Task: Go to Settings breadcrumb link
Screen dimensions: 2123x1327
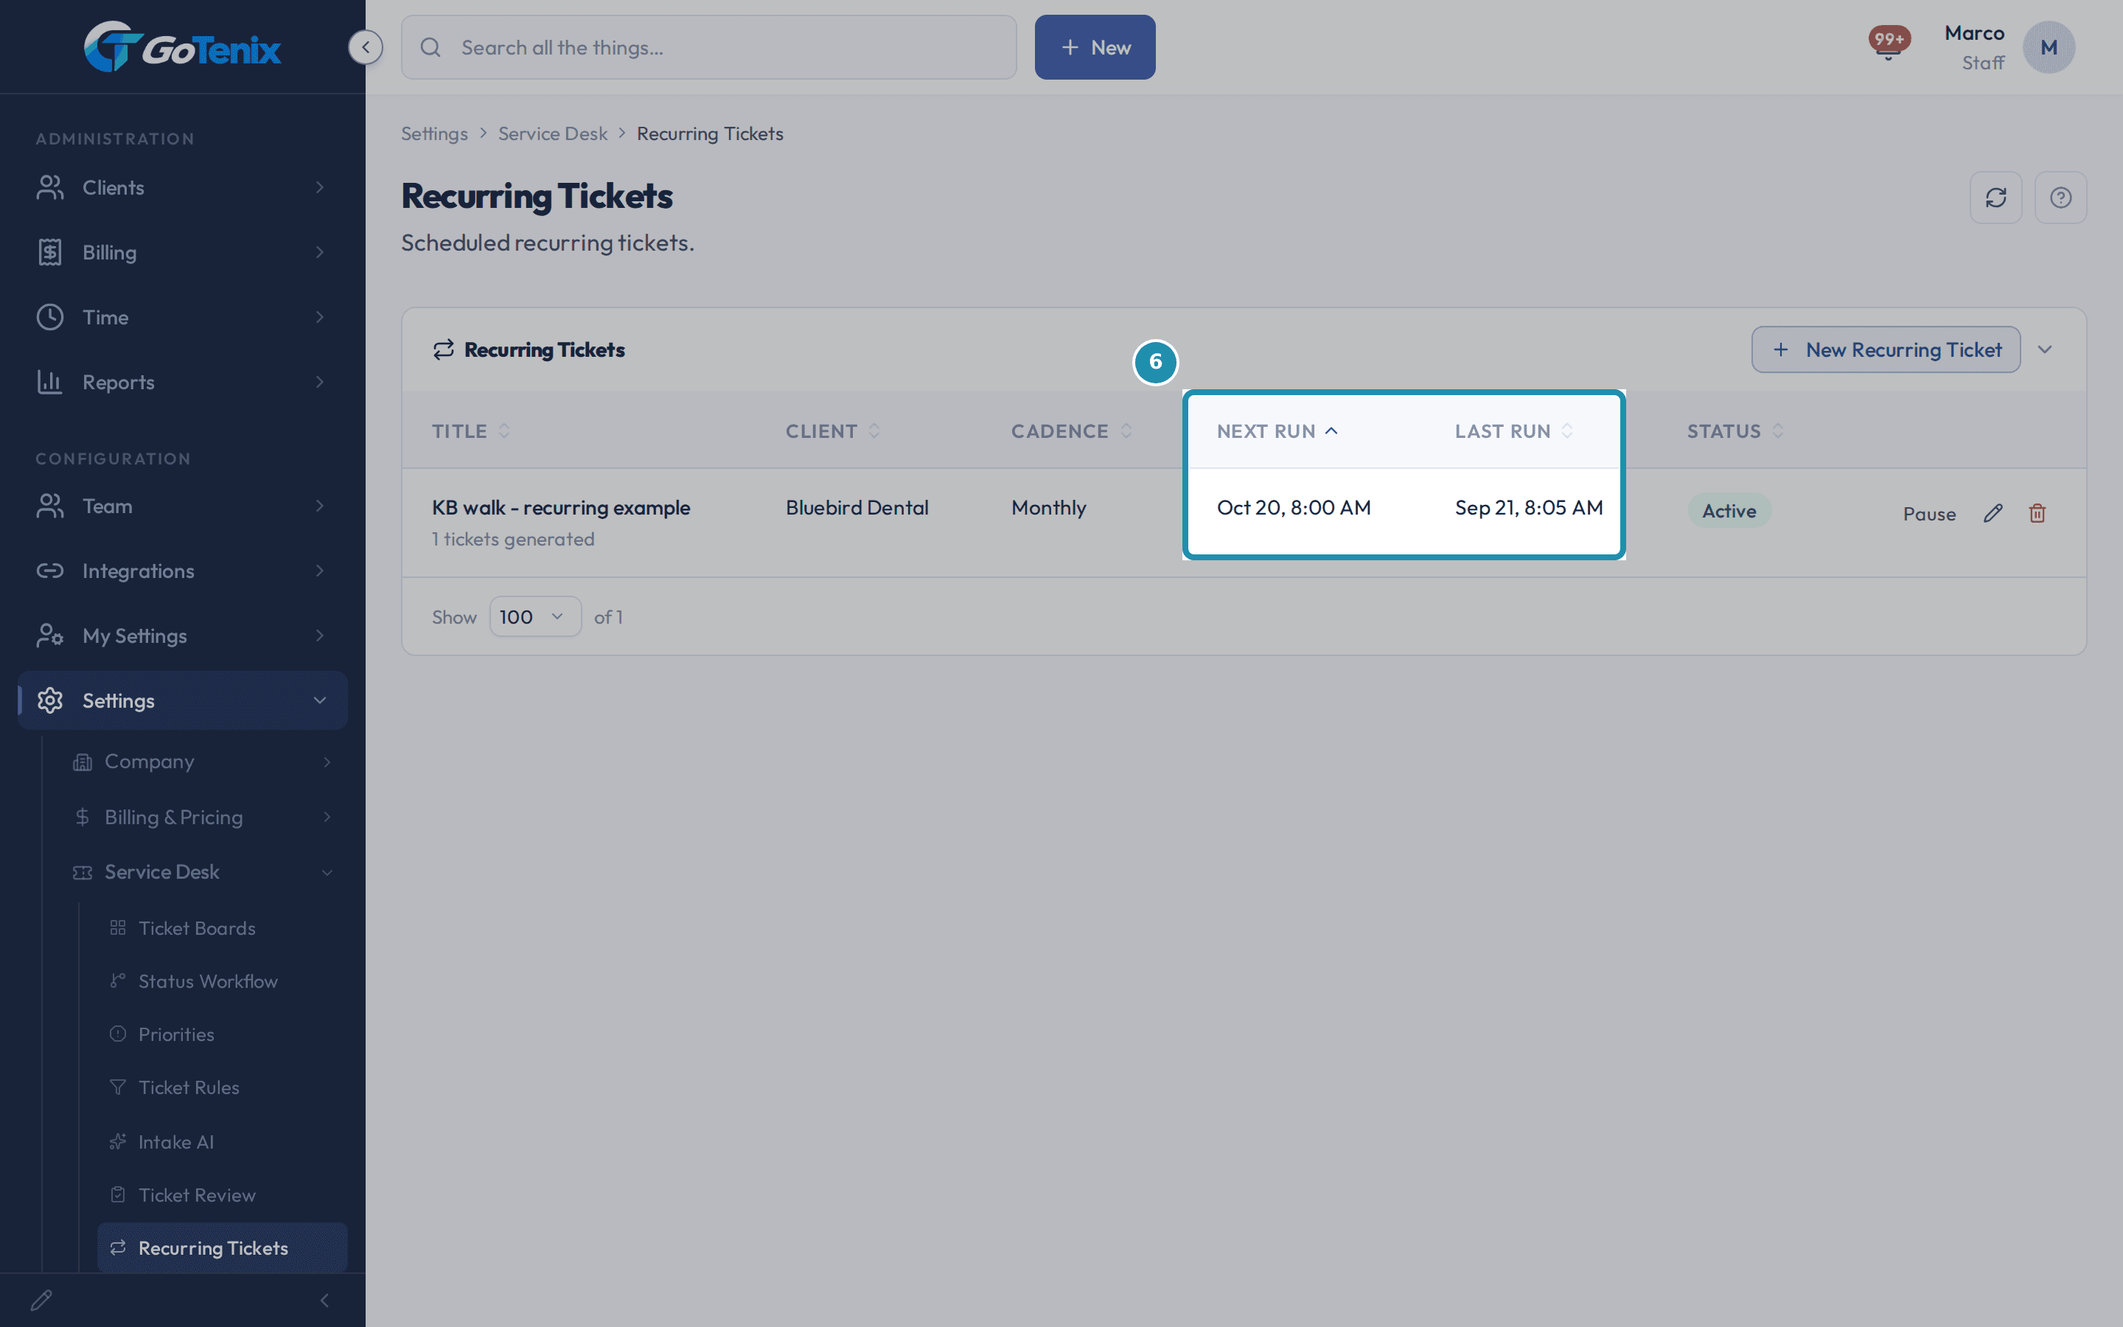Action: (x=434, y=133)
